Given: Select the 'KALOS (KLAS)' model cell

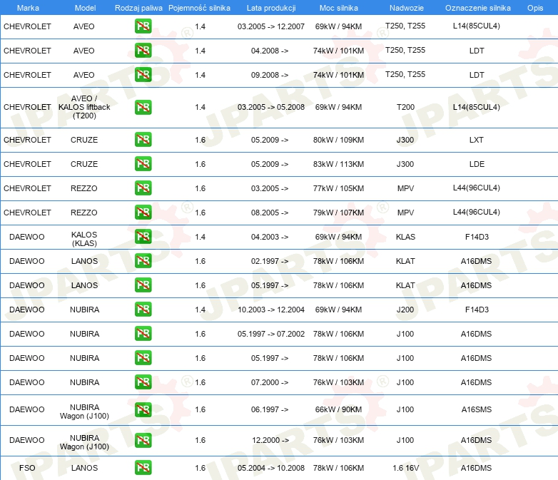Looking at the screenshot, I should pyautogui.click(x=84, y=239).
